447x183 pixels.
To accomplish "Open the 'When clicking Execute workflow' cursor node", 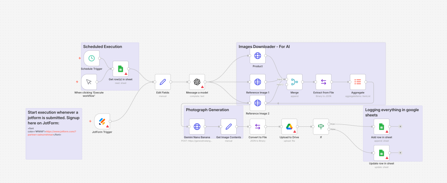I will coord(89,82).
